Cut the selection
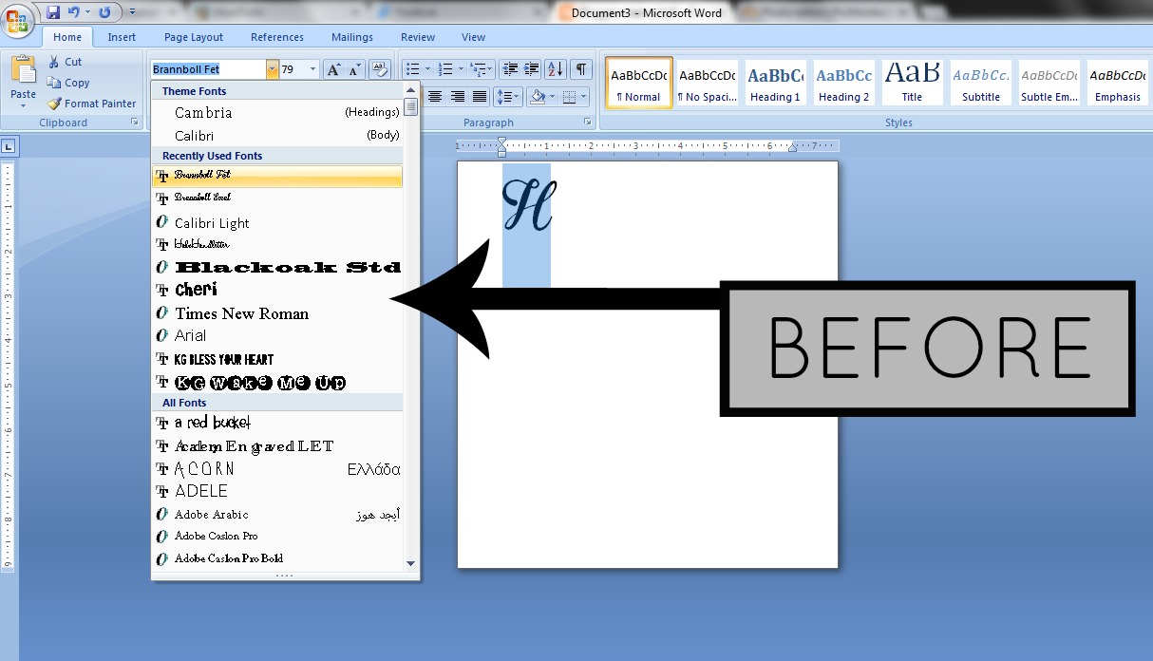This screenshot has height=661, width=1153. 65,62
